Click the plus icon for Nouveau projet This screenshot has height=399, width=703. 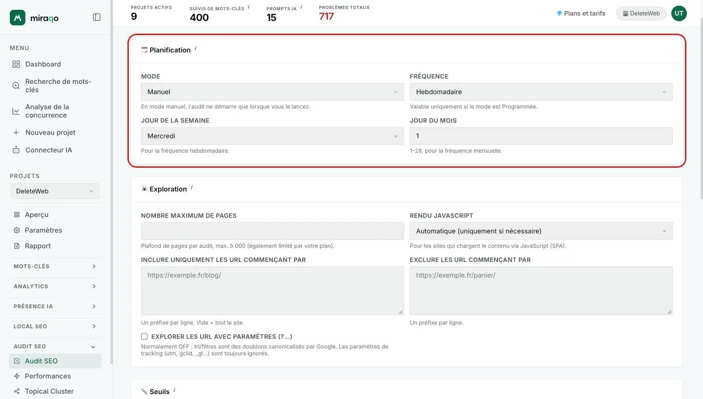coord(16,133)
